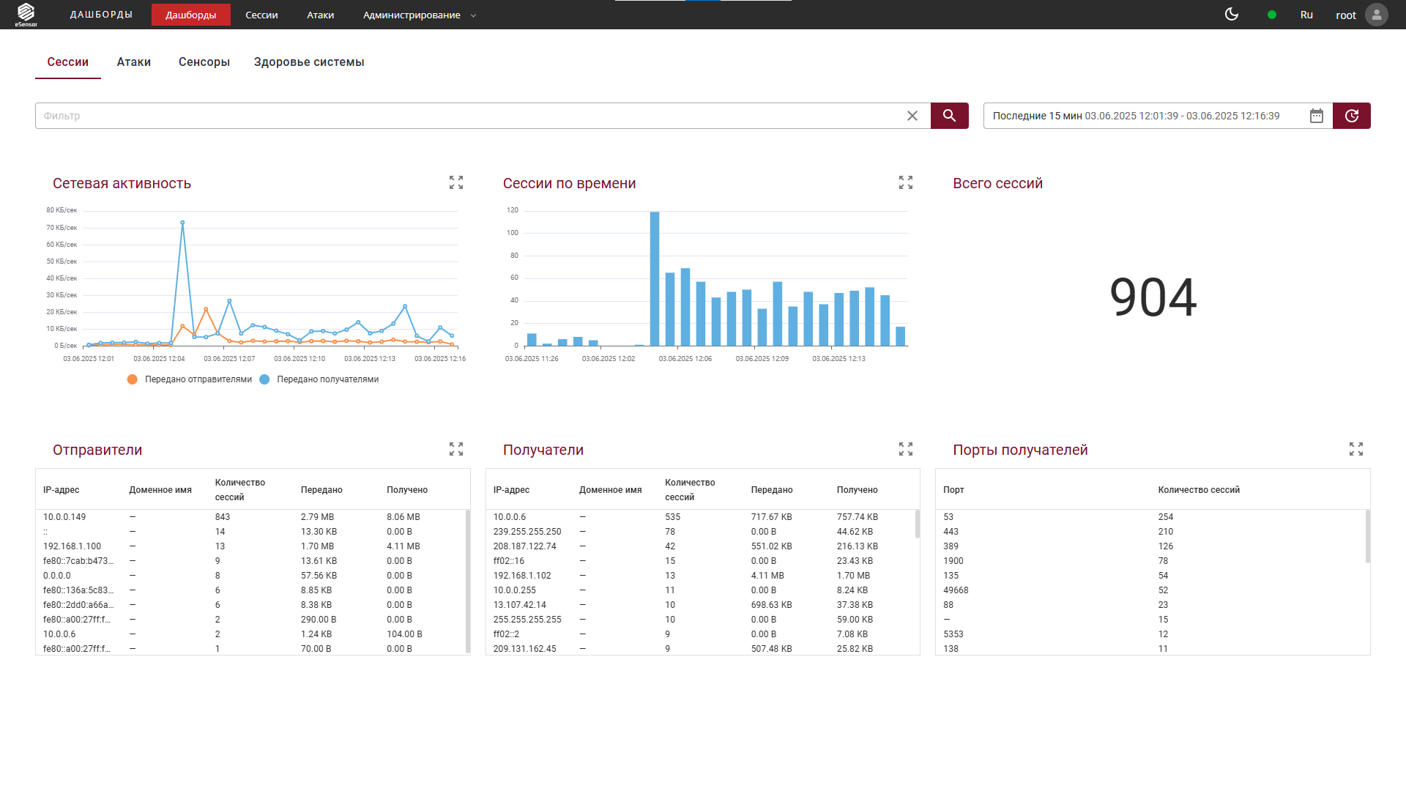The image size is (1406, 791).
Task: Toggle dark mode moon icon
Action: pyautogui.click(x=1232, y=15)
